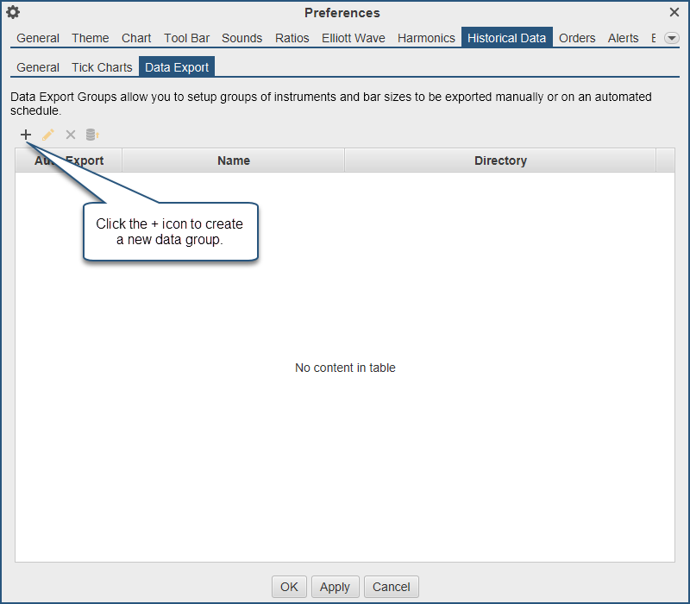Screen dimensions: 690x604
Task: Cancel the Preferences dialog
Action: coord(391,587)
